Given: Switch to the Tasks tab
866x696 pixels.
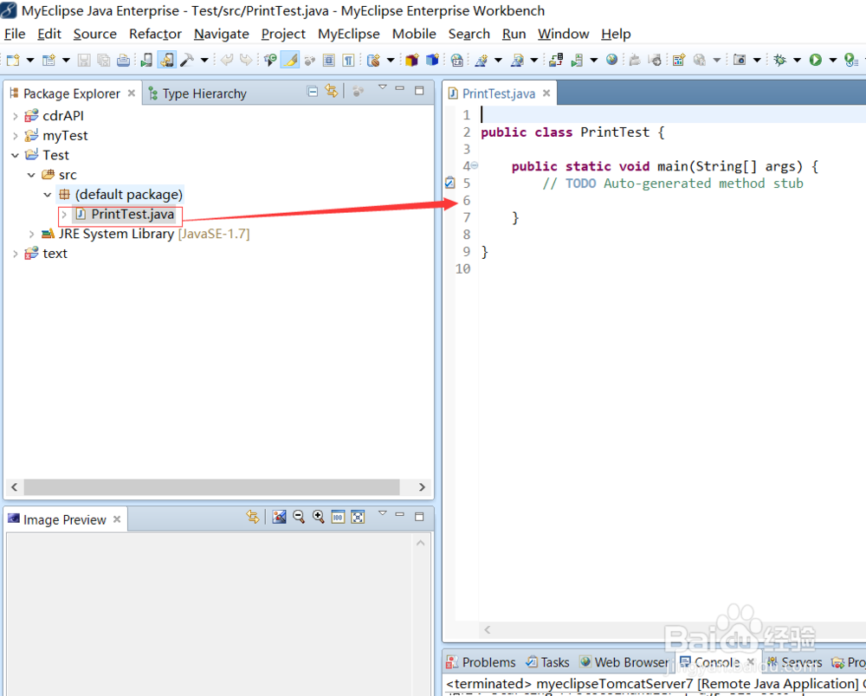Looking at the screenshot, I should [547, 662].
